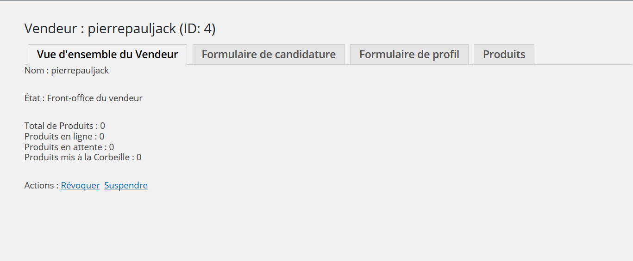
Task: Click the "Suspendre" action link
Action: click(126, 185)
